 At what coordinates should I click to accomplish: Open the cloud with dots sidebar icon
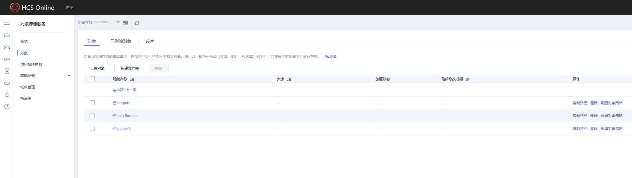7,47
